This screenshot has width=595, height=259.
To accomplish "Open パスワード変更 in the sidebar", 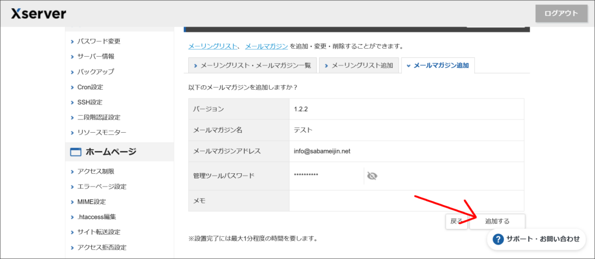I will (99, 41).
